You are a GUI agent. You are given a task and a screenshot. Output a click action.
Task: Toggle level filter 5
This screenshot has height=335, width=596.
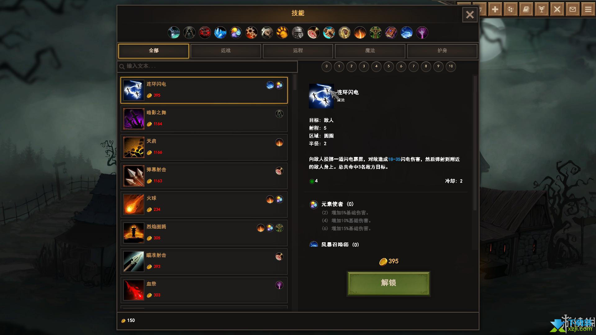389,66
